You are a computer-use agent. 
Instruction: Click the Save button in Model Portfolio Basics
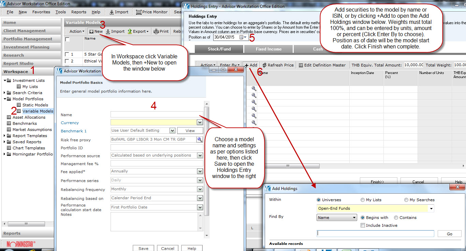pyautogui.click(x=143, y=248)
